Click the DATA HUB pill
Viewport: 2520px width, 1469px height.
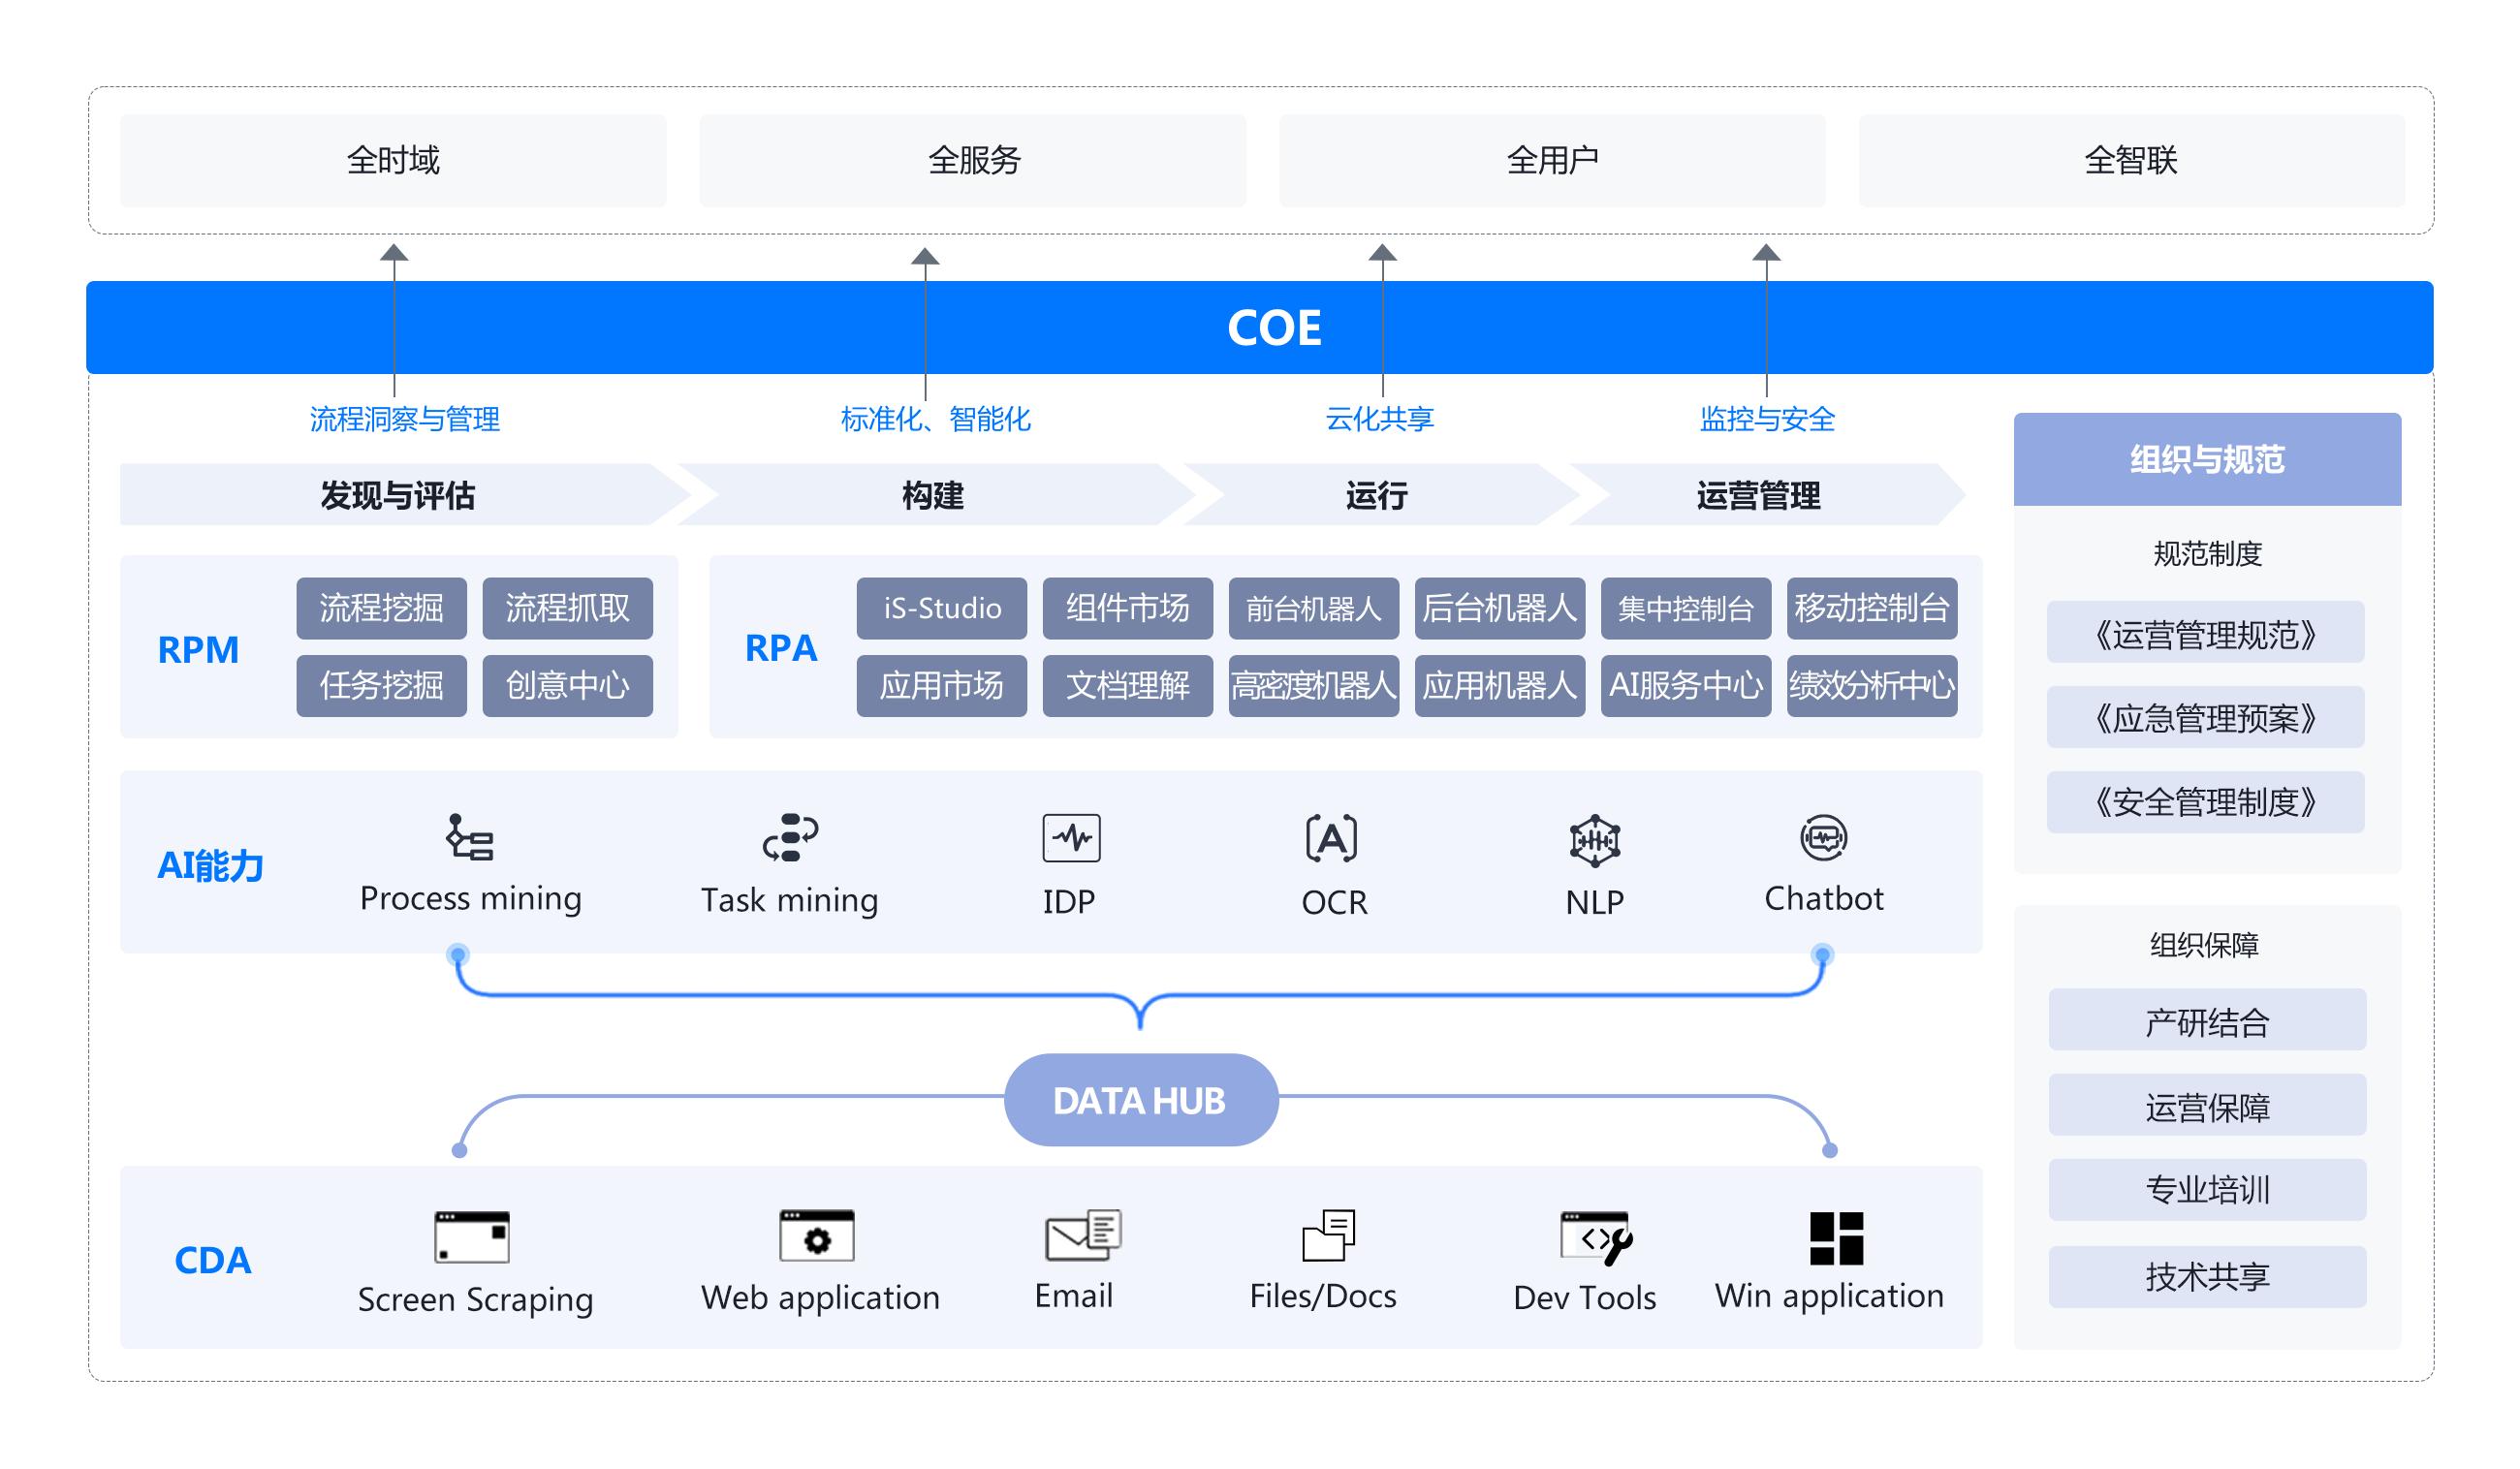tap(1140, 1100)
